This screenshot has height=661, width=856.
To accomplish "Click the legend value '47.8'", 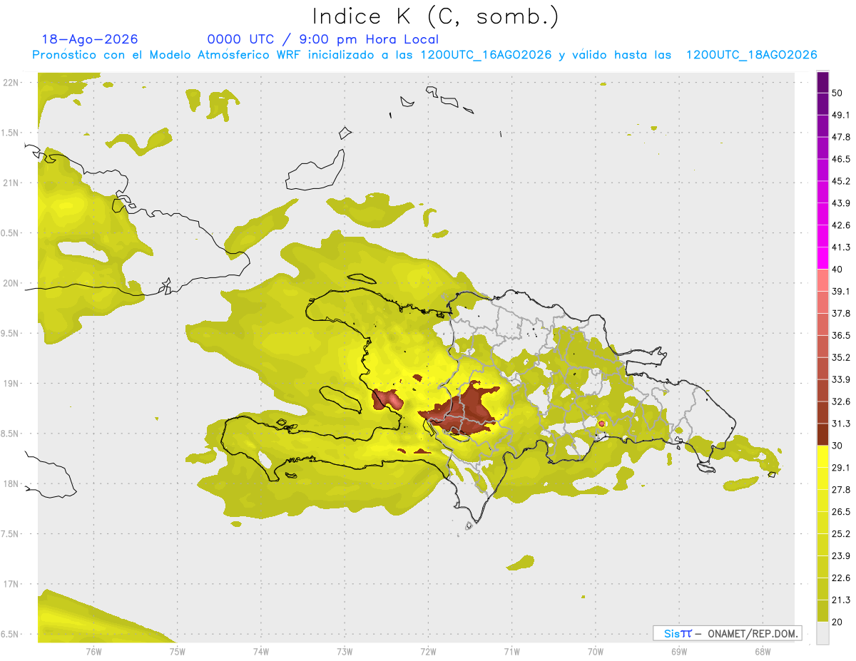I will pyautogui.click(x=840, y=137).
